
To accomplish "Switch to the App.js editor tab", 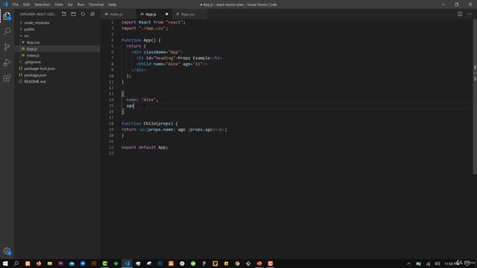I will pos(154,14).
